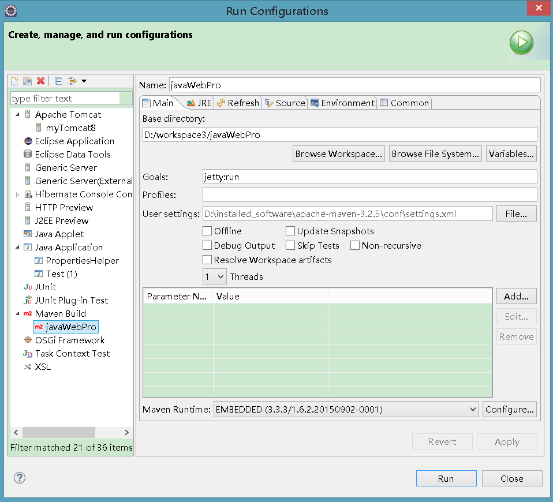Click the Close button
Image resolution: width=553 pixels, height=502 pixels.
(x=512, y=478)
